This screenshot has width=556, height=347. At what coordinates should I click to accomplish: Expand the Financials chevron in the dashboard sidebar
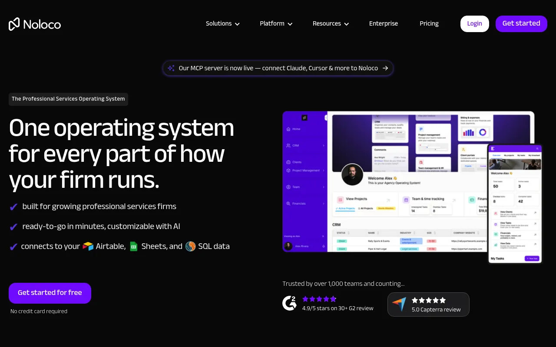[324, 203]
